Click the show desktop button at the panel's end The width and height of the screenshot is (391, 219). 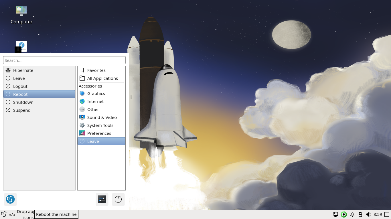[x=387, y=214]
